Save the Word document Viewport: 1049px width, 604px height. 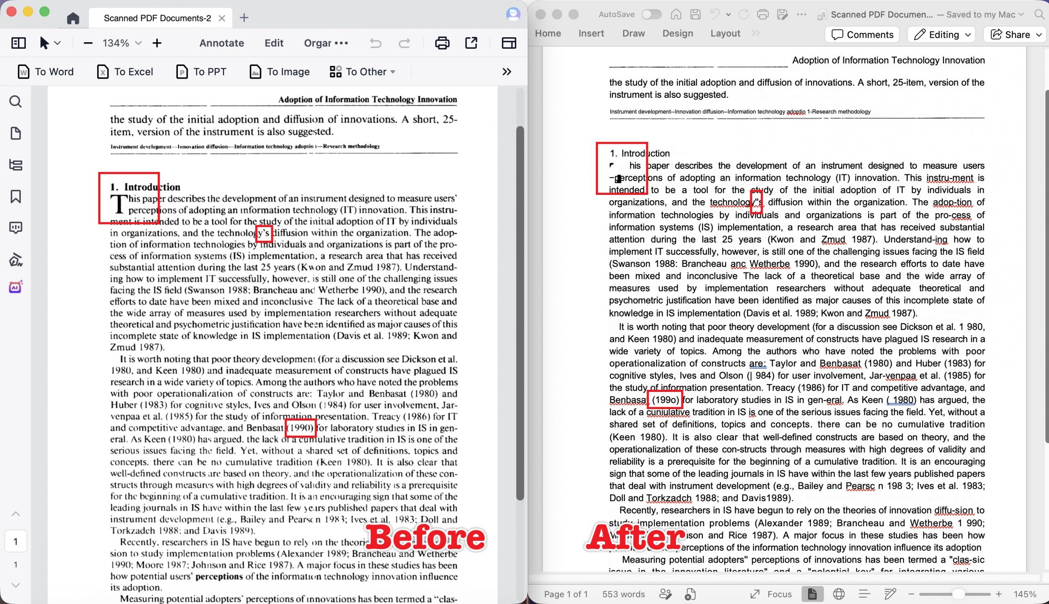point(695,14)
